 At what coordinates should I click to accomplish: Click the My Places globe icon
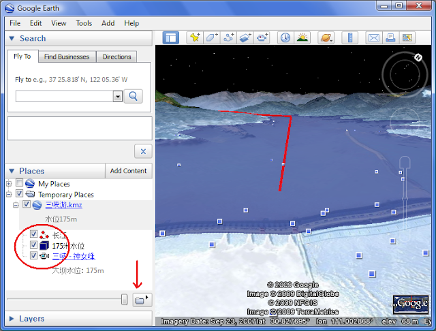(30, 183)
